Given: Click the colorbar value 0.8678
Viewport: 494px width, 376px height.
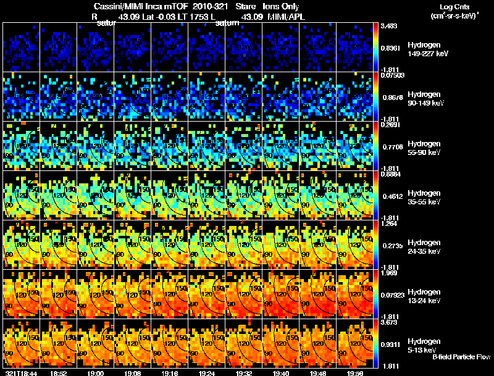Looking at the screenshot, I should (x=393, y=98).
